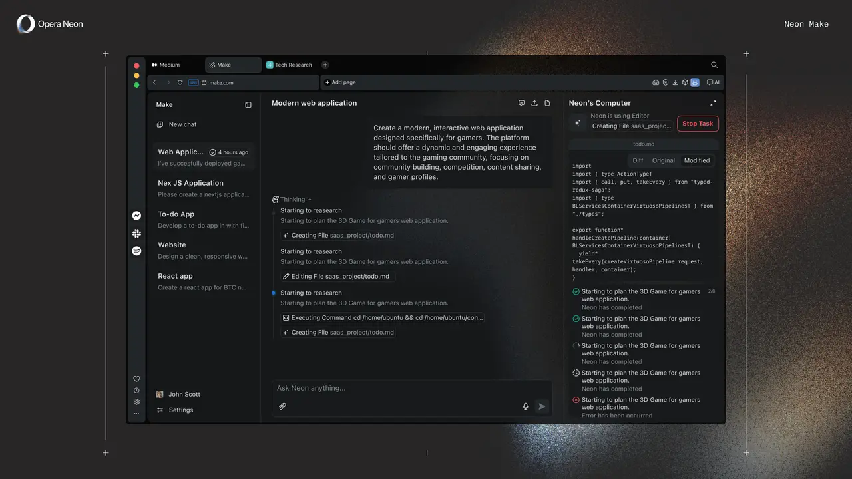Click the blue profile icon in toolbar
Screen dimensions: 852x479
695,82
